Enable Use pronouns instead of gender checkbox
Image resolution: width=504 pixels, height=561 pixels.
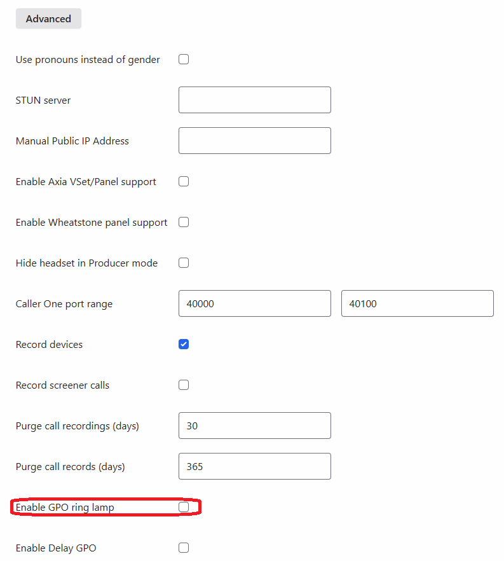pyautogui.click(x=184, y=59)
